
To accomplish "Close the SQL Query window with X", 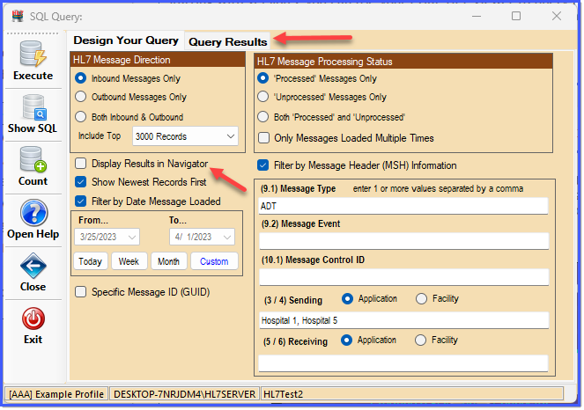I will pos(558,16).
